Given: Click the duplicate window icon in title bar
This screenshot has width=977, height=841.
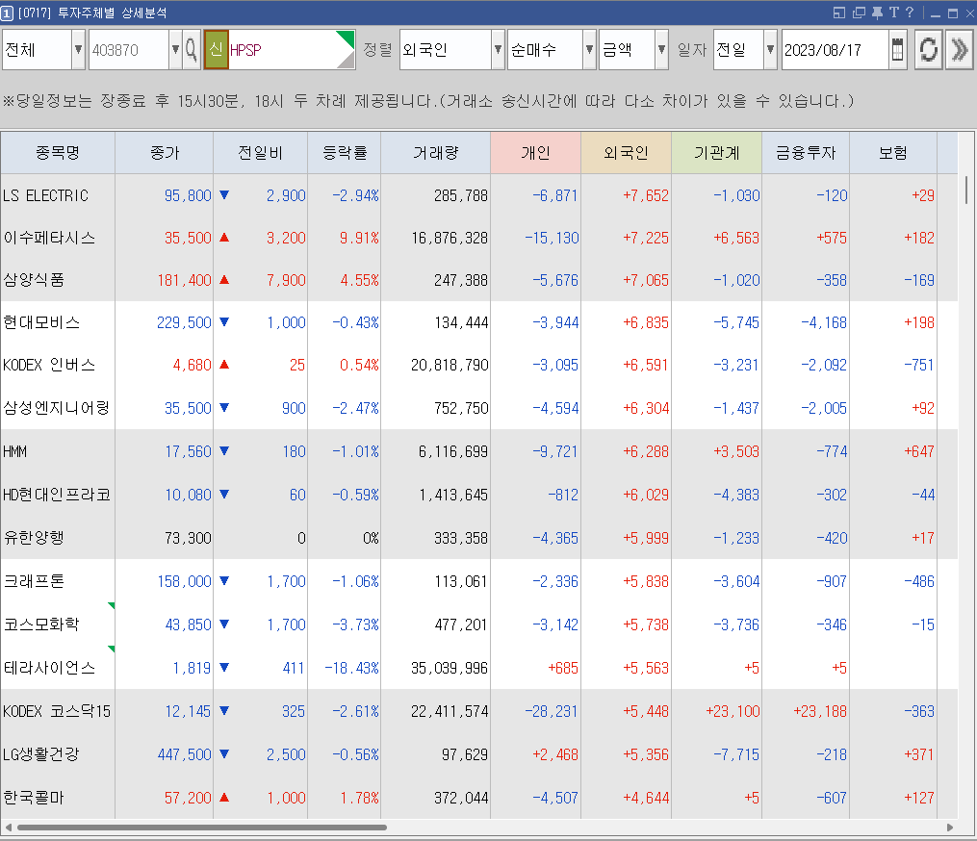Looking at the screenshot, I should [860, 13].
